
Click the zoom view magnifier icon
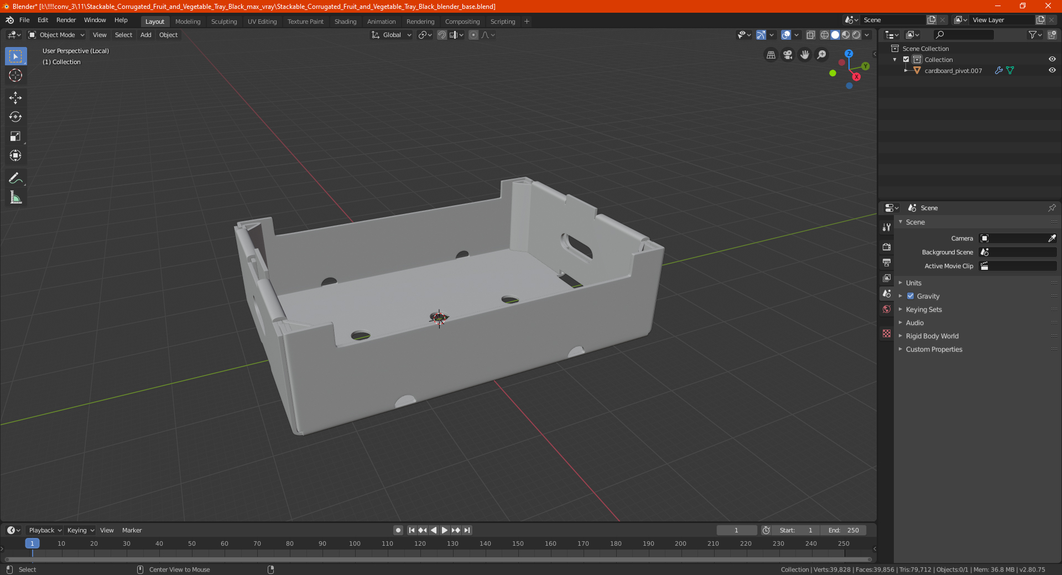tap(822, 55)
